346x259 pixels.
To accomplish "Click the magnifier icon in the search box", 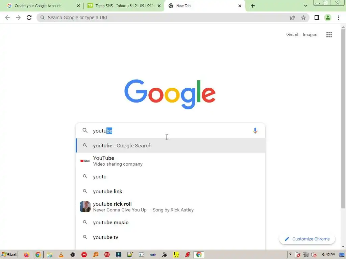I will tap(85, 131).
